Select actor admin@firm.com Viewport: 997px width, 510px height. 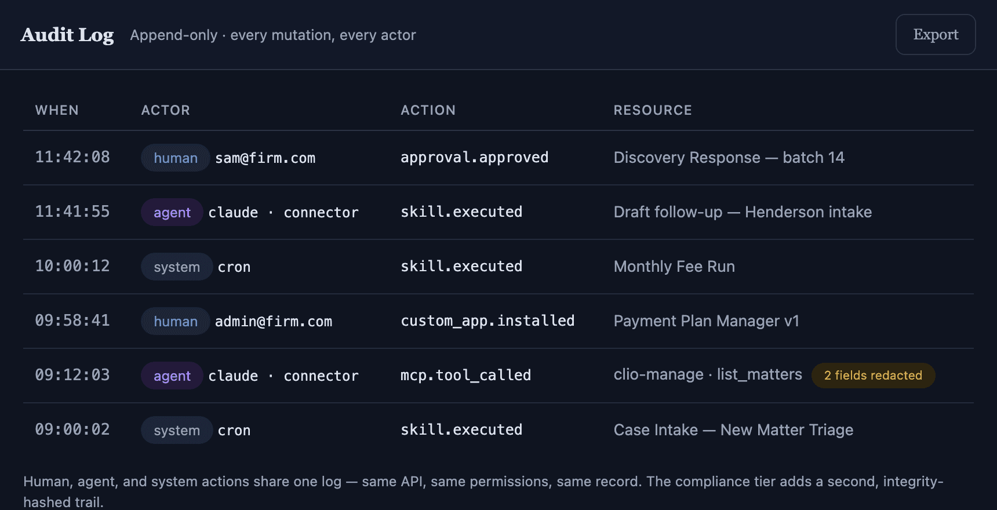(x=274, y=321)
